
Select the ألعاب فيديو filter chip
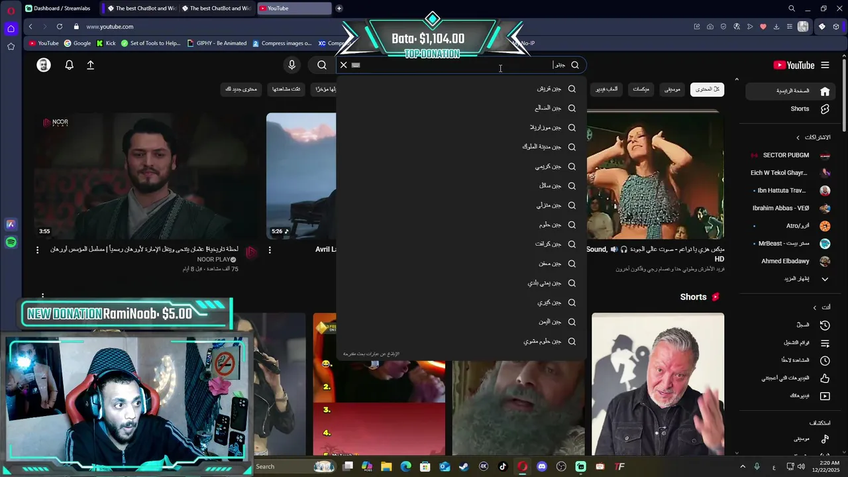[x=607, y=89]
